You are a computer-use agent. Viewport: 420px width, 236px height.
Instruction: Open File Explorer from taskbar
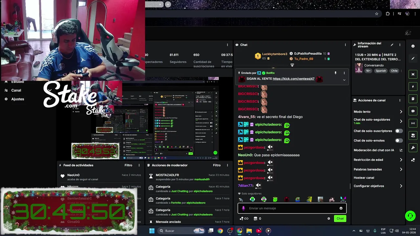249,231
